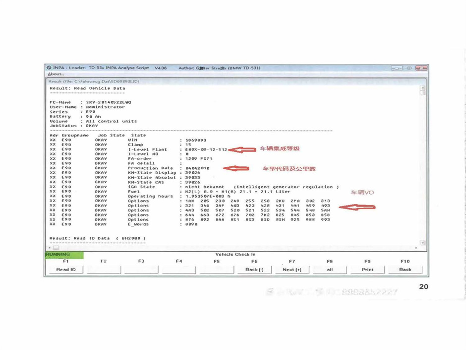Click the Operating hours value 1.953507E+003 h
466x350 pixels.
208,197
